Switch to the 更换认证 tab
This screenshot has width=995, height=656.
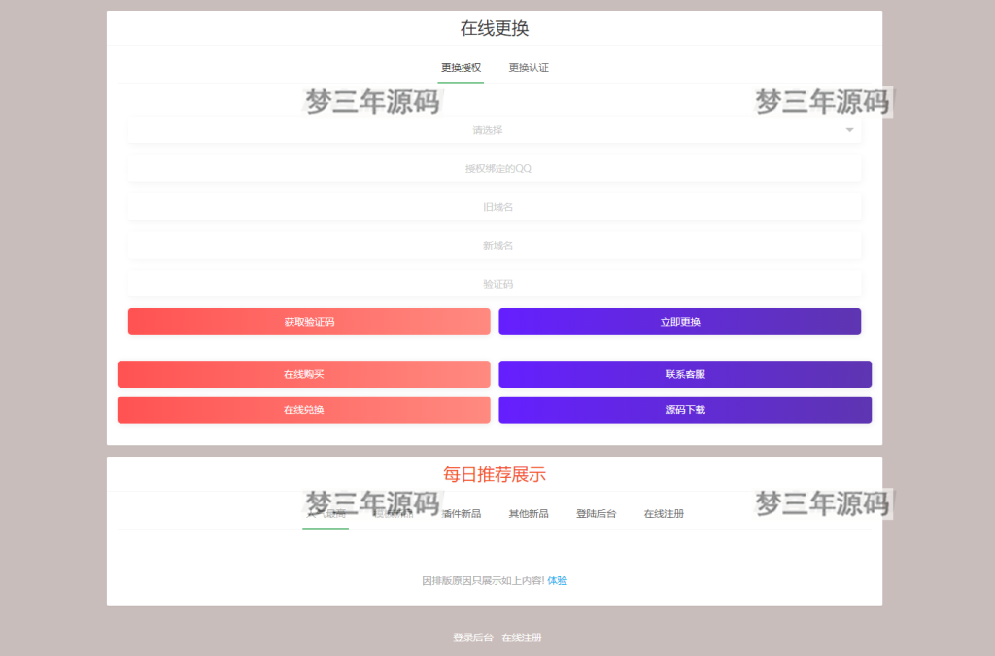tap(529, 68)
